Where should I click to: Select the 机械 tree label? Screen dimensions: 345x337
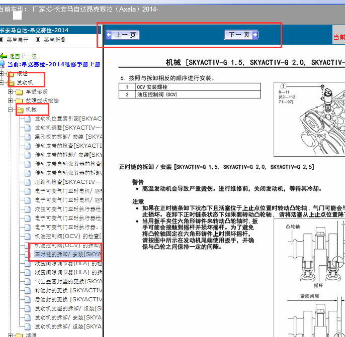pyautogui.click(x=31, y=109)
